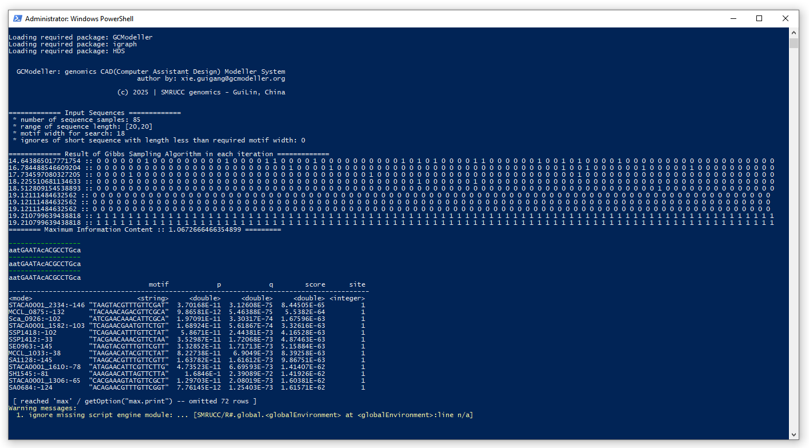Click the scrollbar down arrow
809x448 pixels.
pos(794,434)
